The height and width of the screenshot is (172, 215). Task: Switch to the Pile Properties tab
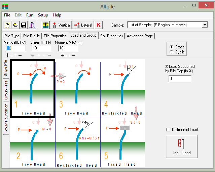pyautogui.click(x=55, y=36)
